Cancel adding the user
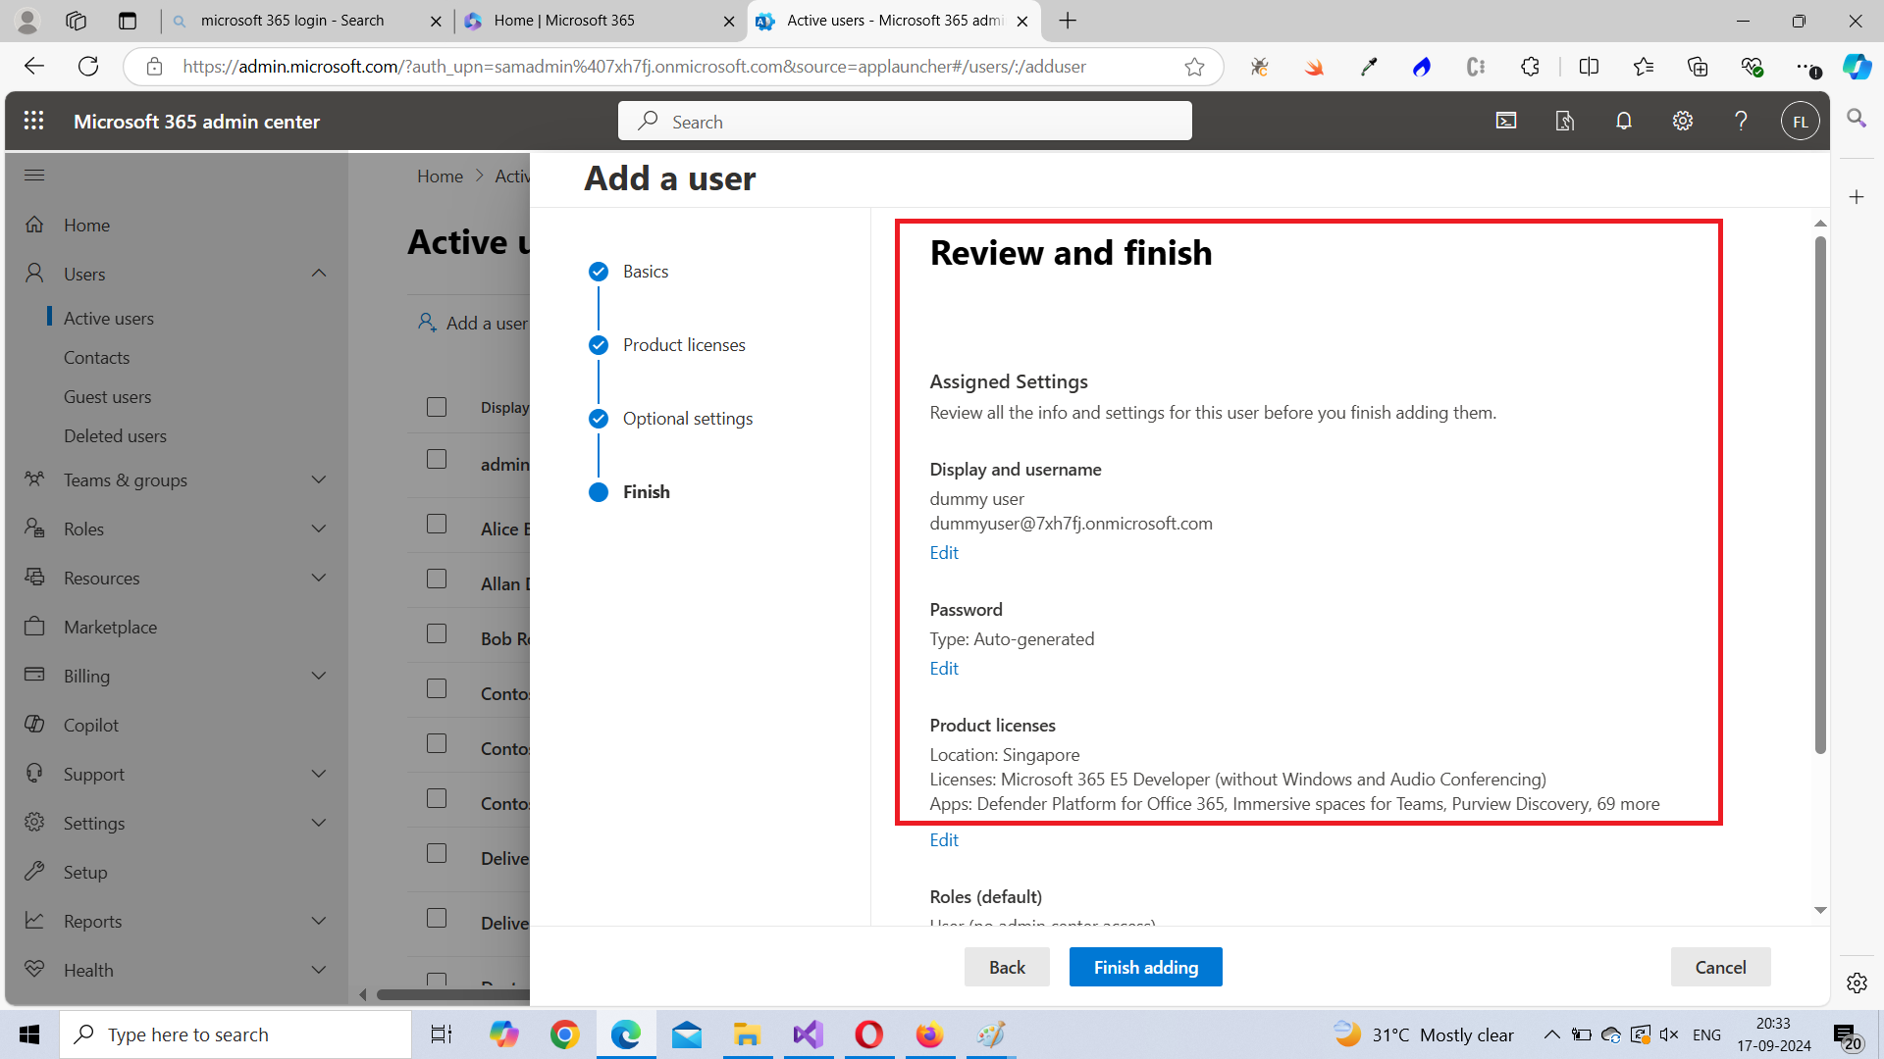 click(x=1720, y=967)
